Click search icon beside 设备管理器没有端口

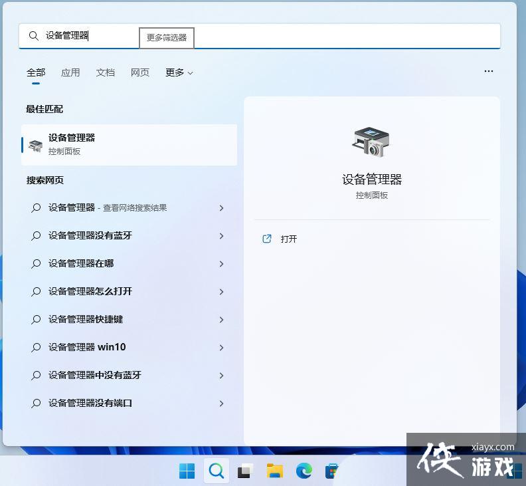36,403
